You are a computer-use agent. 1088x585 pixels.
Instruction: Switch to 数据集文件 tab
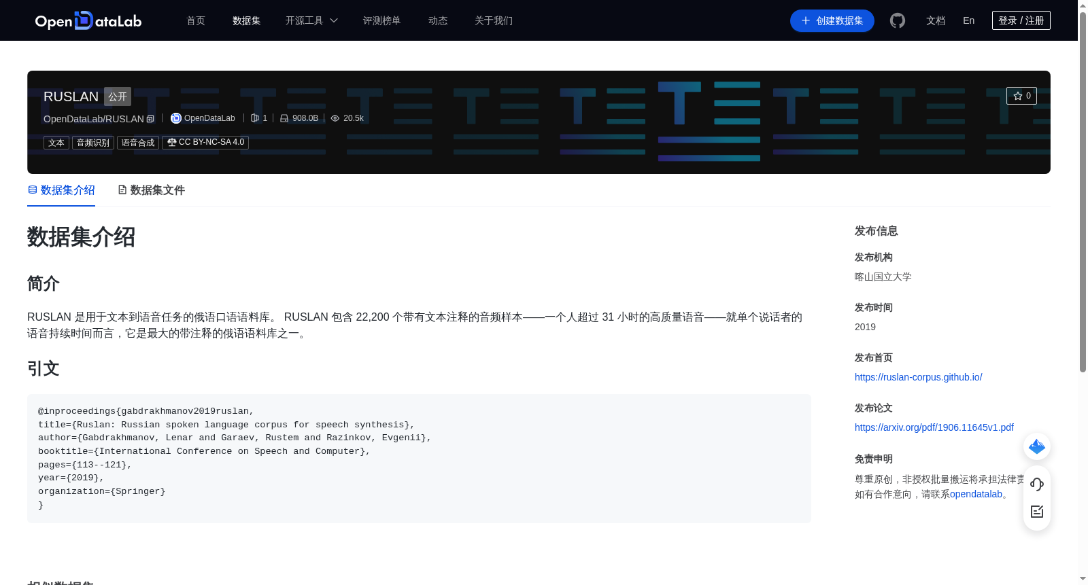coord(151,190)
